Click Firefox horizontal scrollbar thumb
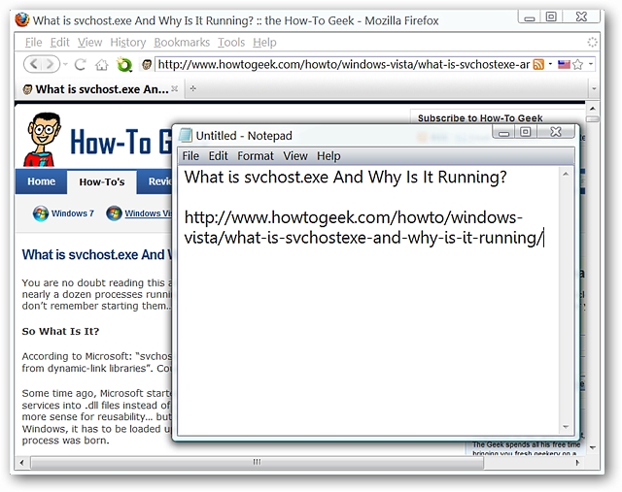Screen dimensions: 622x492 coord(257,462)
